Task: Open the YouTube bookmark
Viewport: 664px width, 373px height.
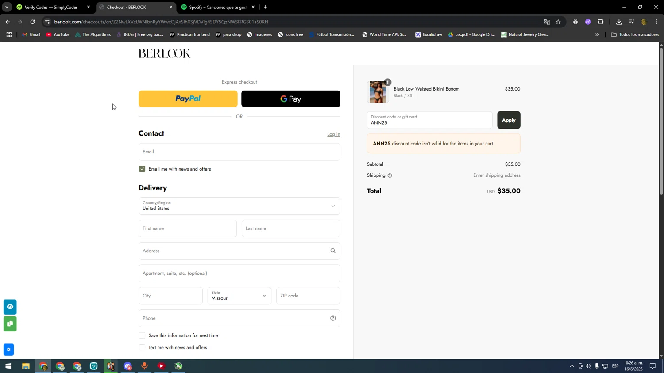Action: [58, 34]
